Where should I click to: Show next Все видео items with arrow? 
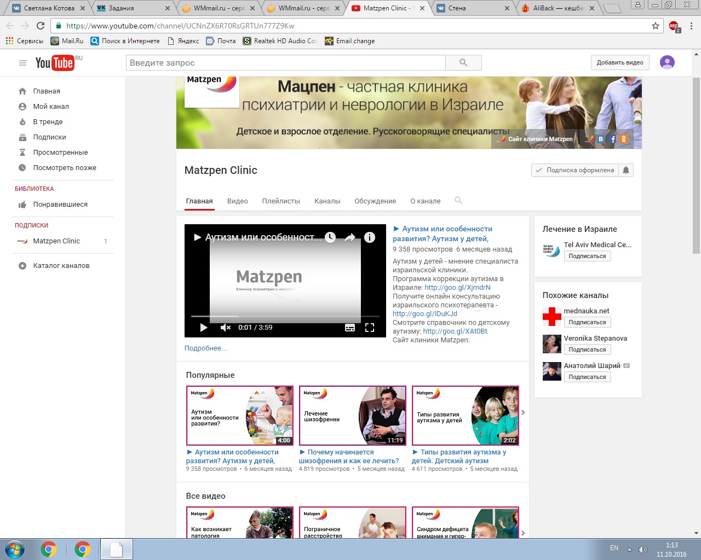point(523,533)
